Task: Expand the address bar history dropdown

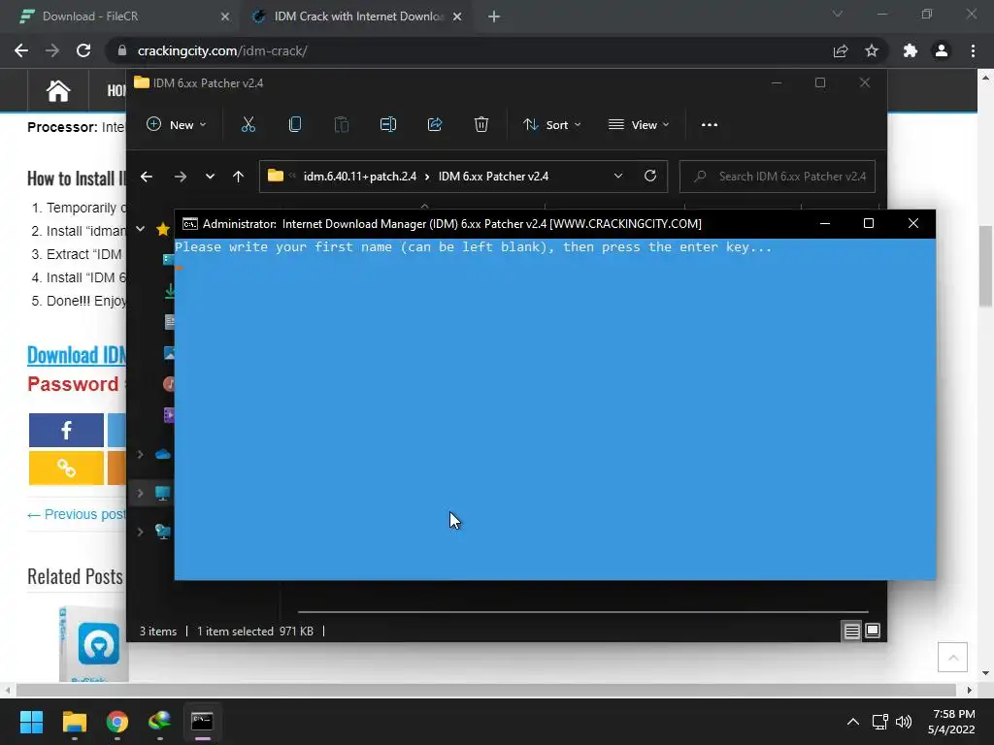Action: click(618, 177)
